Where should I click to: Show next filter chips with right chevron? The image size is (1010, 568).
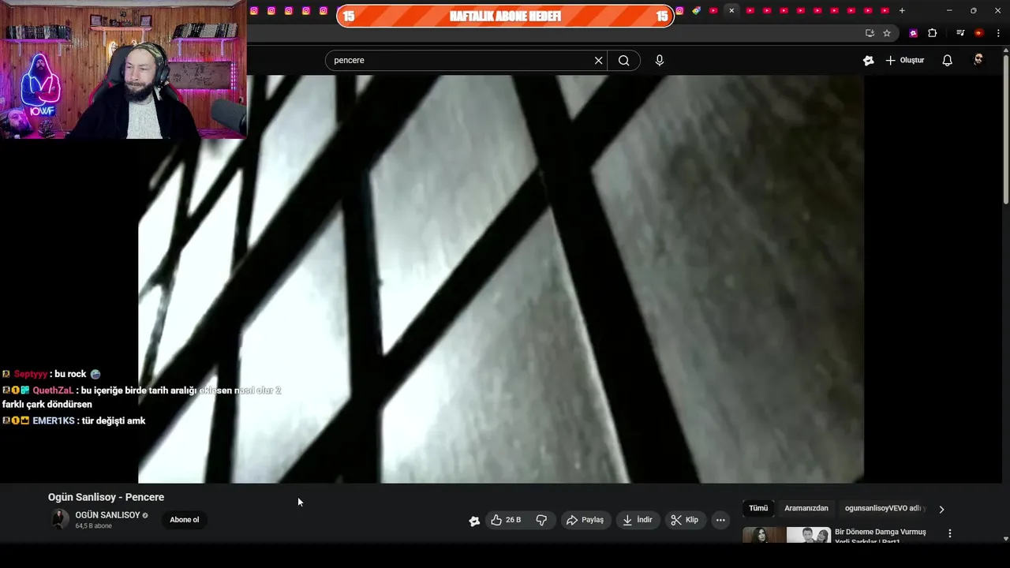(941, 509)
